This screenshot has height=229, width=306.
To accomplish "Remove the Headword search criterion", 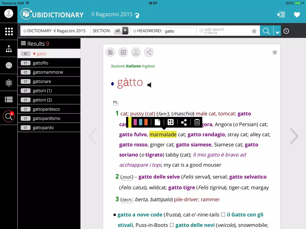I will click(135, 31).
